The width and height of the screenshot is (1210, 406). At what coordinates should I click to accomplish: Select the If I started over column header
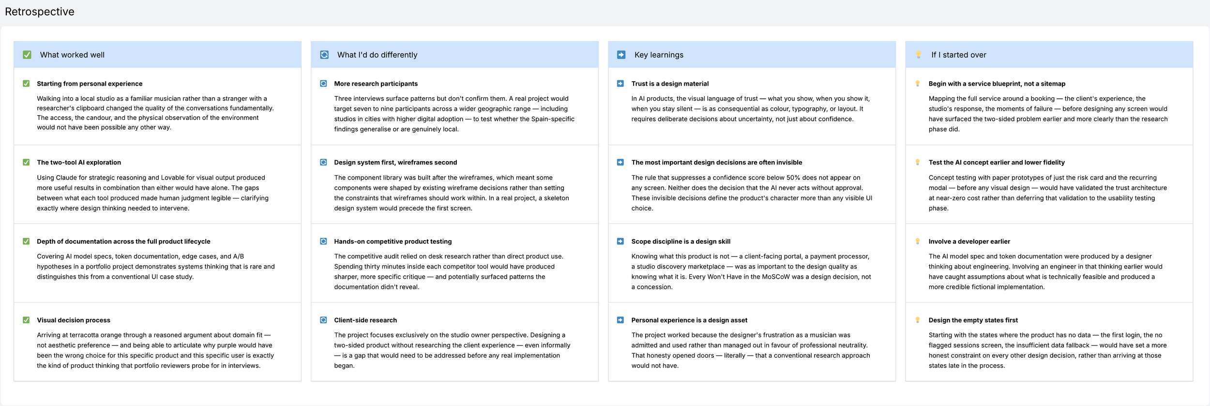coord(1049,55)
